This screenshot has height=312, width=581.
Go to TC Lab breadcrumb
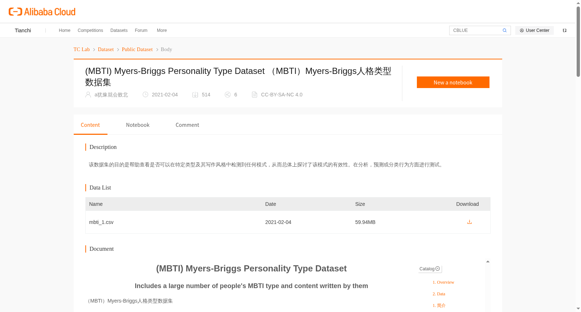pos(82,49)
